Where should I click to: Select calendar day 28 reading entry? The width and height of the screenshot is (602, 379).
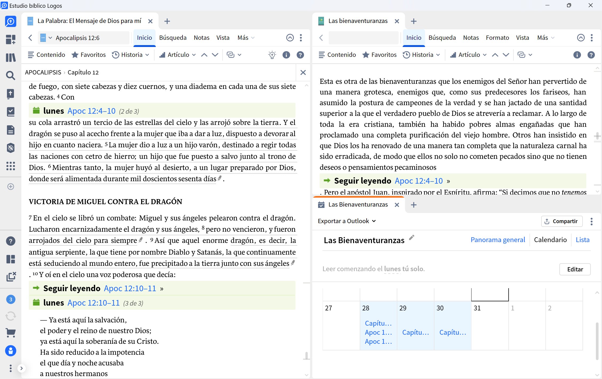(x=378, y=332)
